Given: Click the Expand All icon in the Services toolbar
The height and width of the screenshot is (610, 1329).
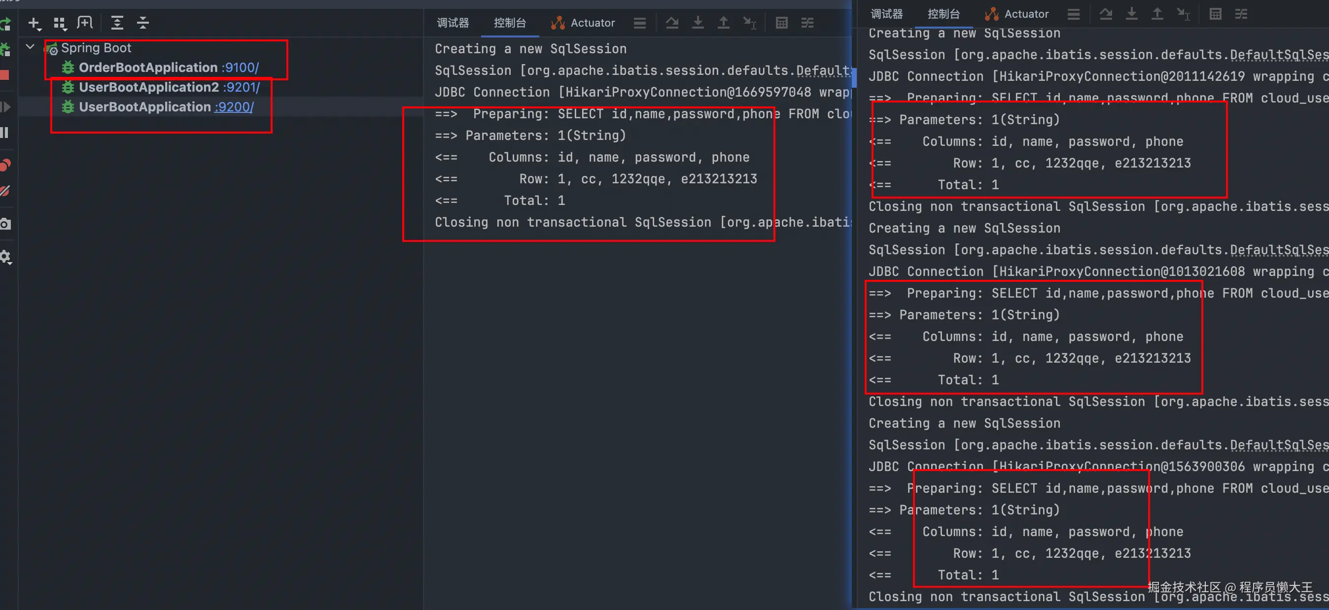Looking at the screenshot, I should (x=117, y=23).
